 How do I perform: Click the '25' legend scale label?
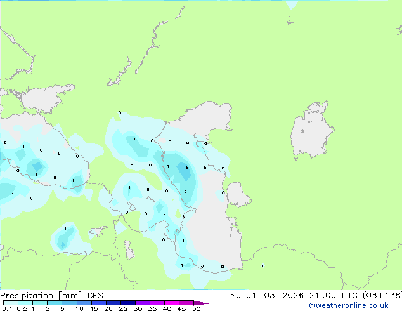(123, 308)
